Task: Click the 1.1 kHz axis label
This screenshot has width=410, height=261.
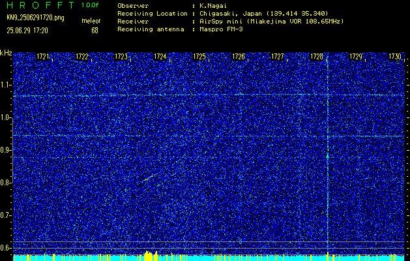Action: point(5,85)
